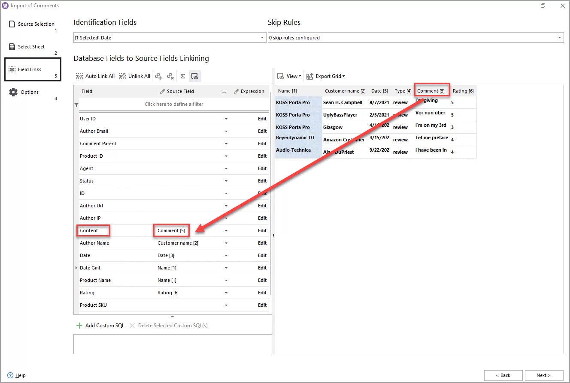Click the Back button
Viewport: 570px width, 383px height.
click(x=503, y=375)
